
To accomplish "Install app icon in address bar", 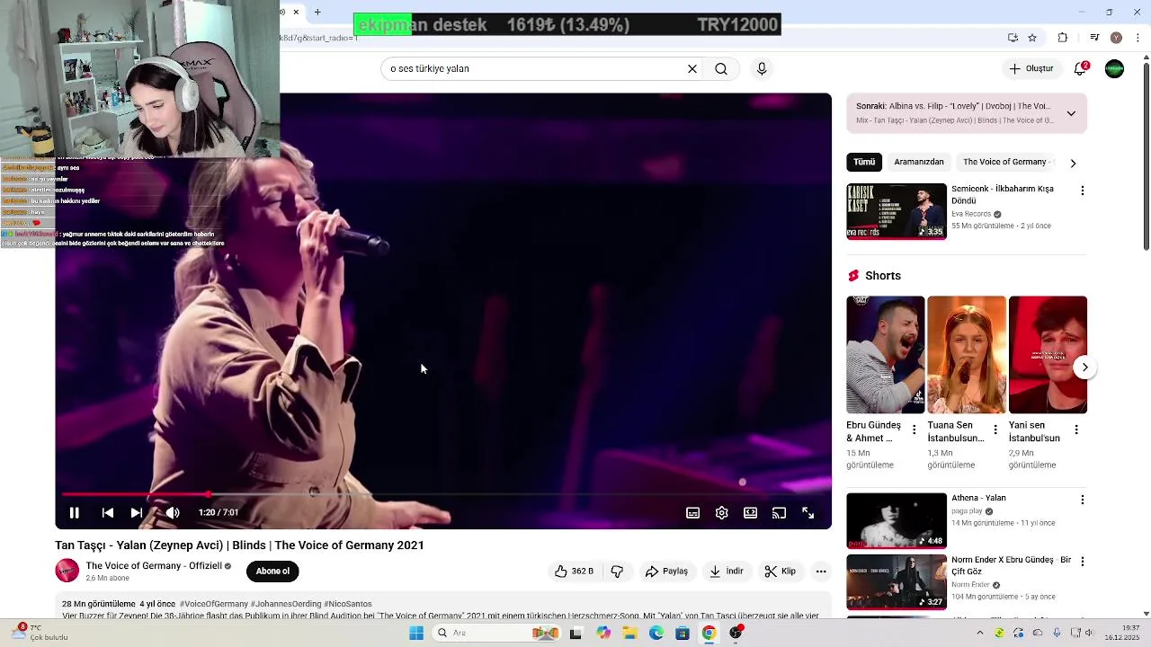I will pyautogui.click(x=1013, y=38).
